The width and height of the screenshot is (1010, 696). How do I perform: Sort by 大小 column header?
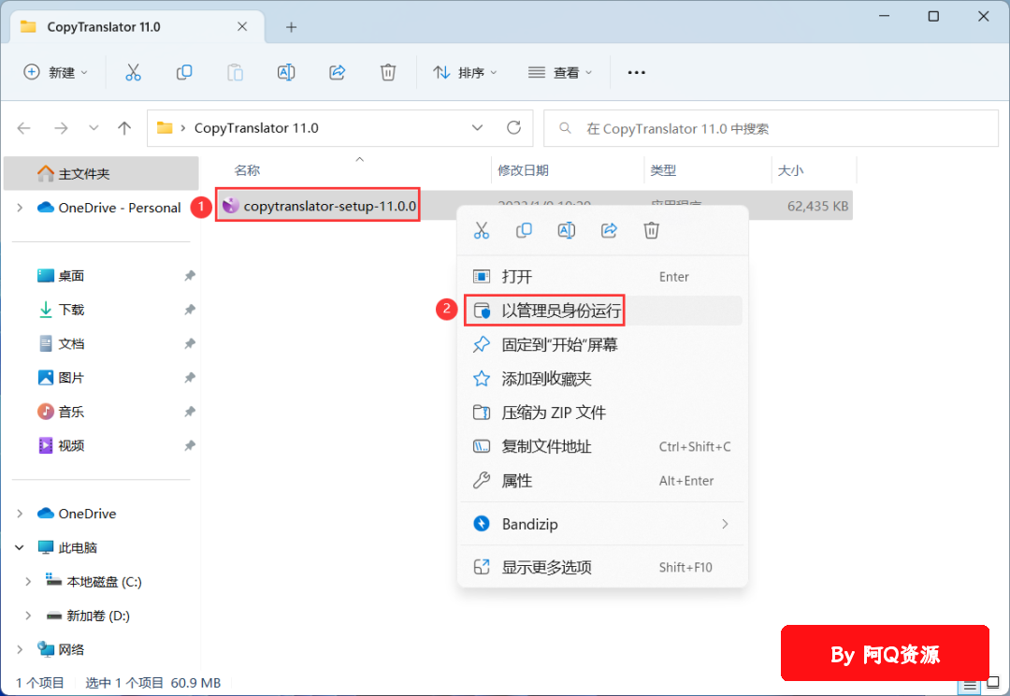790,171
